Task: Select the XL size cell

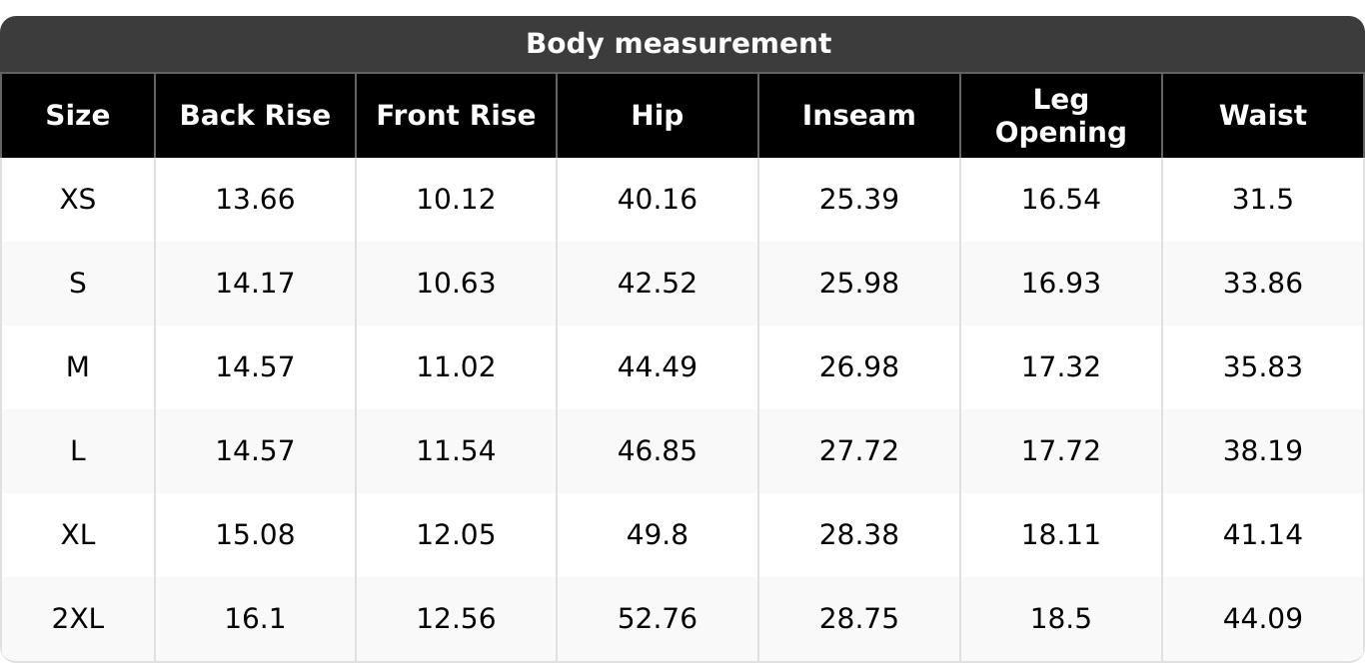Action: 78,535
